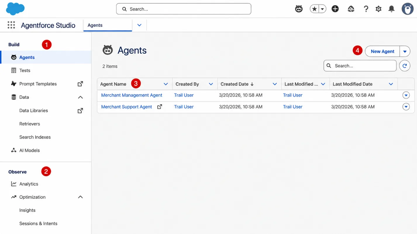Open the Created Date column menu chevron

(275, 84)
